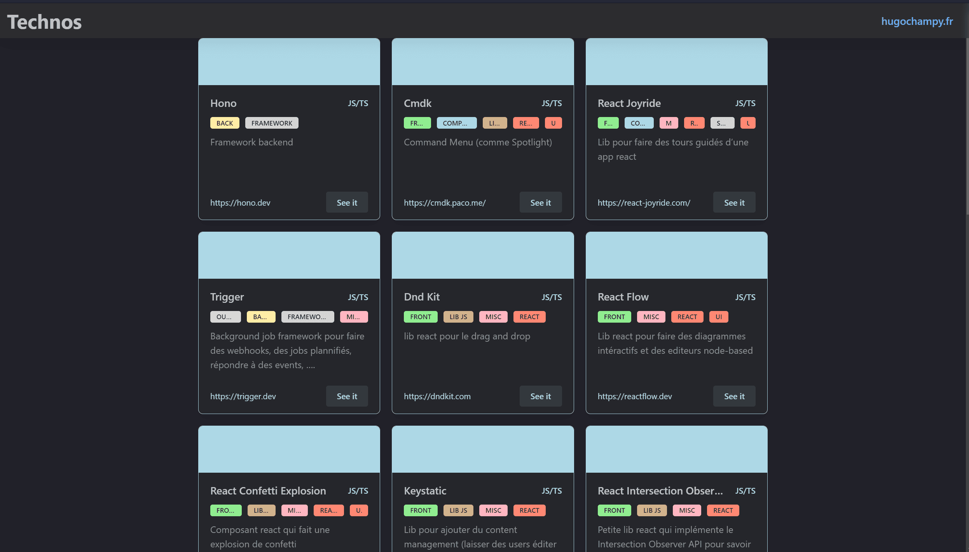Click the LIB JS tag under Keystatic
Image resolution: width=969 pixels, height=552 pixels.
pos(458,510)
